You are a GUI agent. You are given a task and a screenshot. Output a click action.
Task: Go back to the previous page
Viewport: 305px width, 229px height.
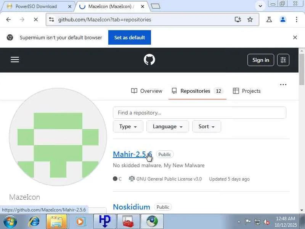pyautogui.click(x=8, y=19)
